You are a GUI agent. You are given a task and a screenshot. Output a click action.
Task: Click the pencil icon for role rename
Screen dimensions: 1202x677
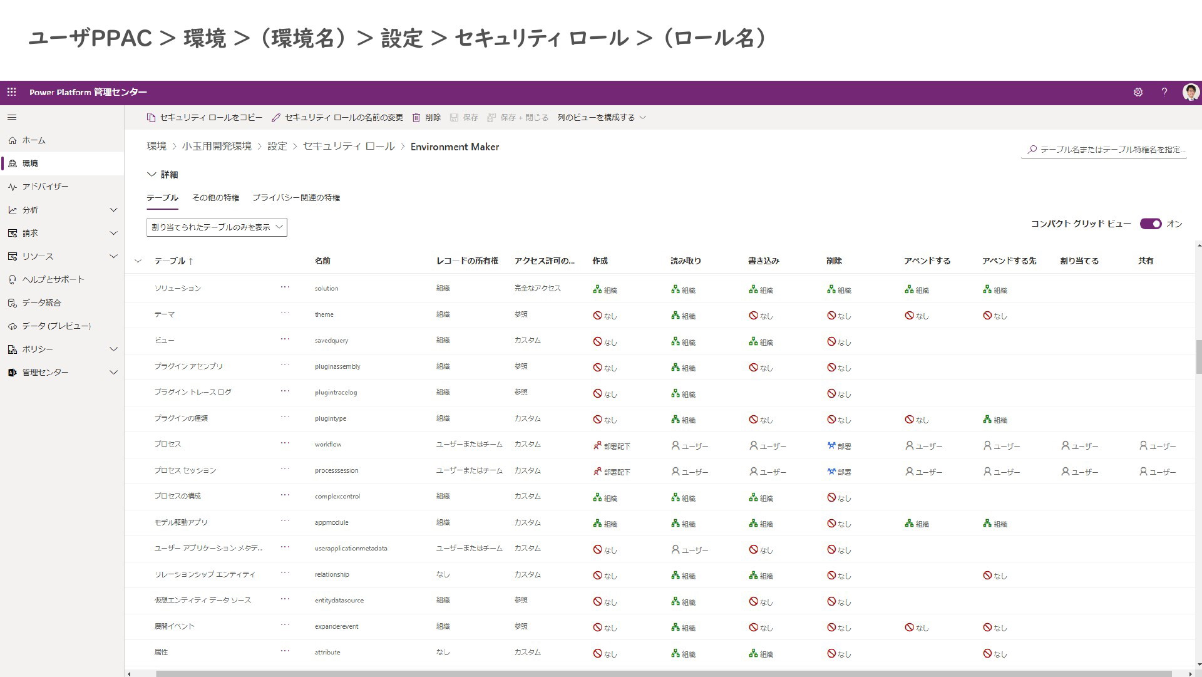click(x=275, y=118)
